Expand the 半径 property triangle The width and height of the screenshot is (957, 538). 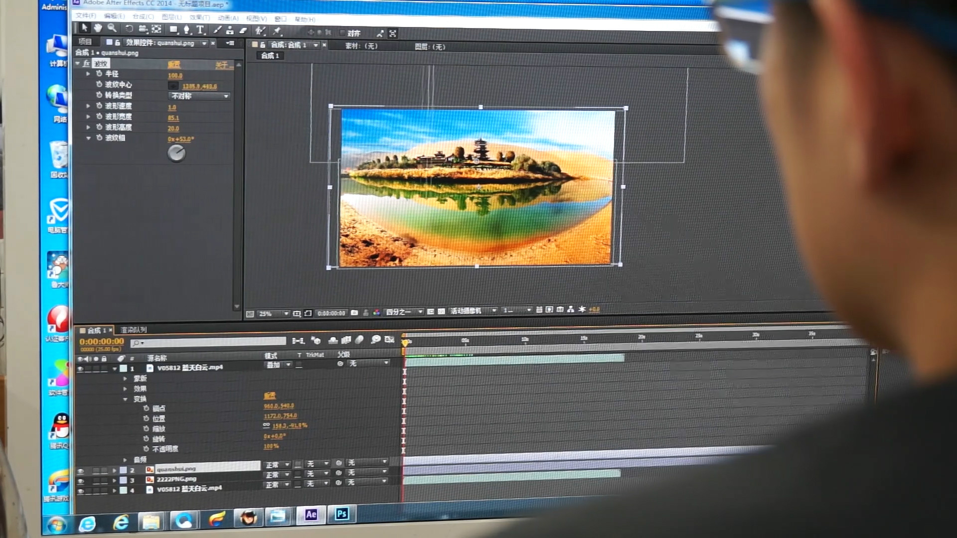88,74
